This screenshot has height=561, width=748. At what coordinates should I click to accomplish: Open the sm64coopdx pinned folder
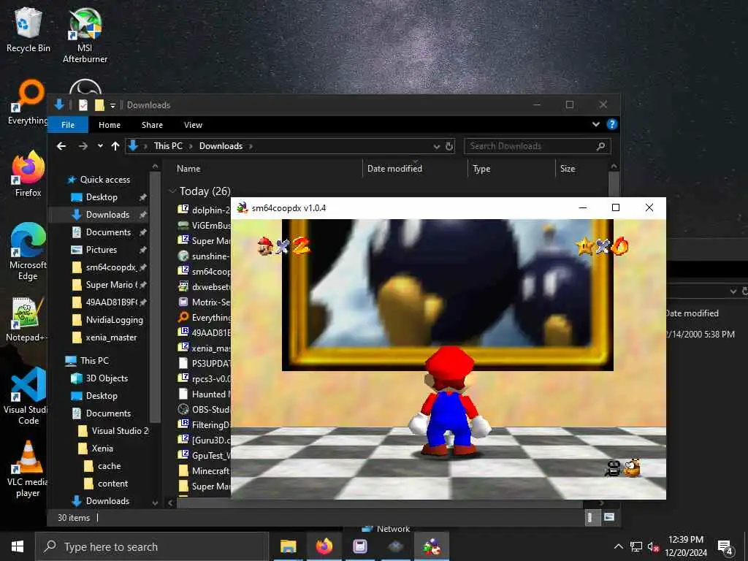point(111,267)
